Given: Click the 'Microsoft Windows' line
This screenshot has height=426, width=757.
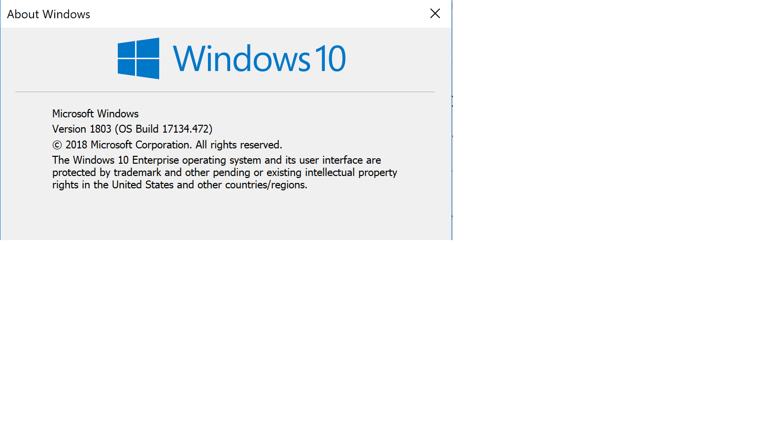Looking at the screenshot, I should click(96, 114).
